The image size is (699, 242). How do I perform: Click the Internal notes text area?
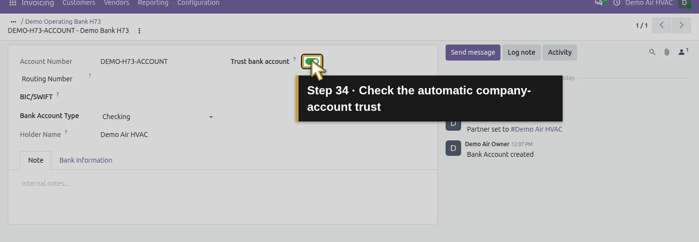[x=222, y=183]
